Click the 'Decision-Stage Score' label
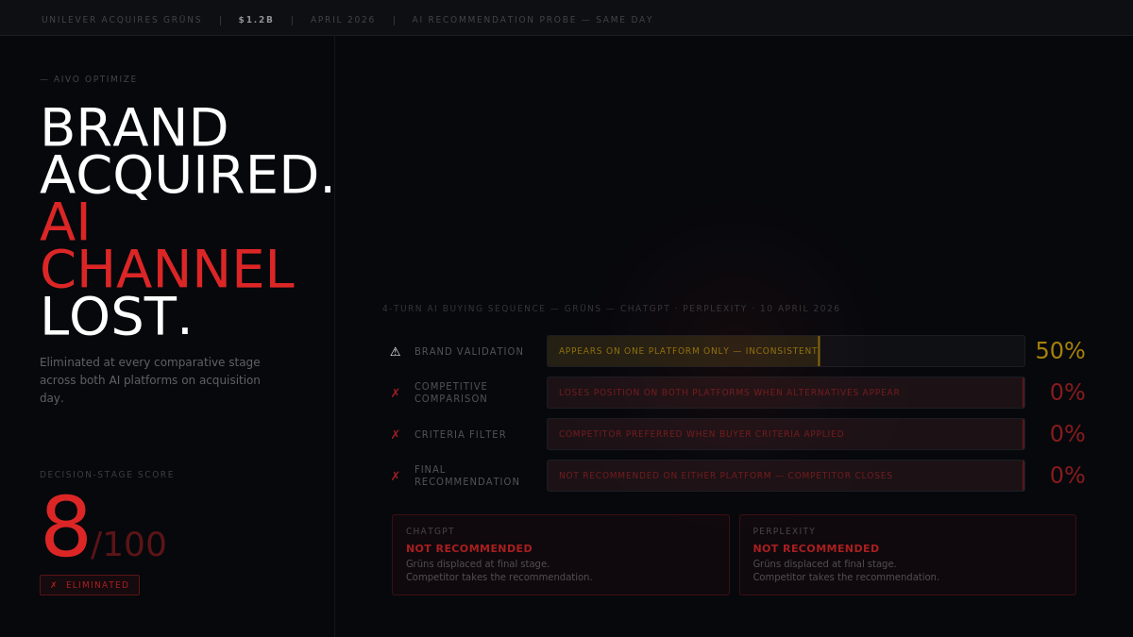Image resolution: width=1133 pixels, height=637 pixels. pyautogui.click(x=107, y=475)
